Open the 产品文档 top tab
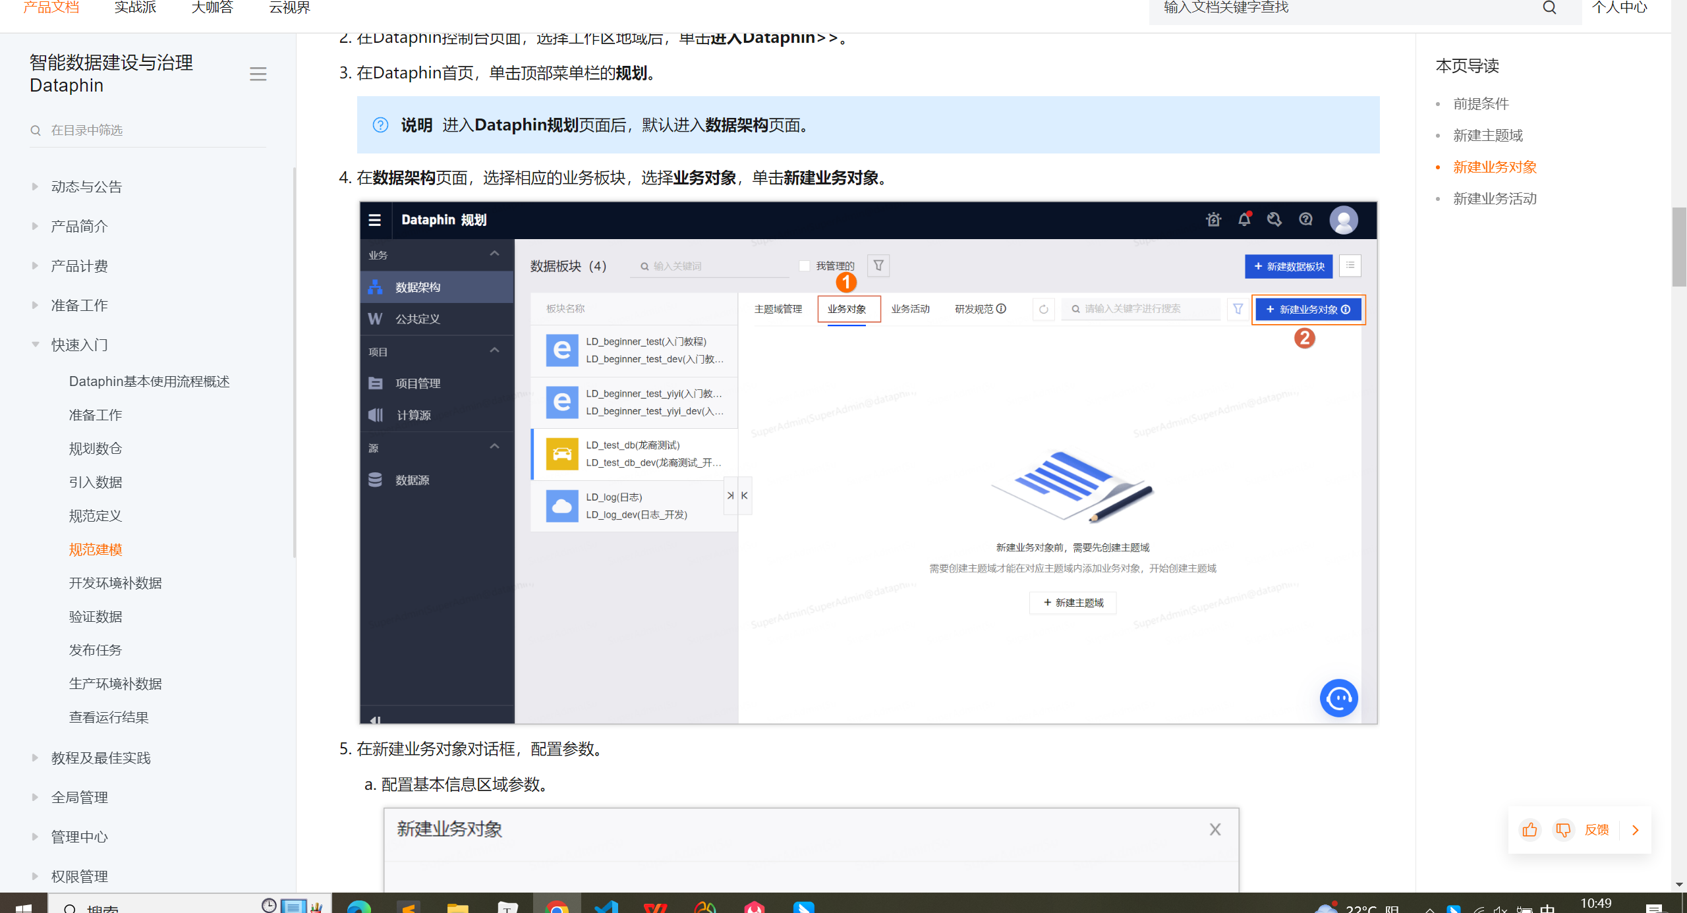This screenshot has width=1687, height=913. point(51,7)
